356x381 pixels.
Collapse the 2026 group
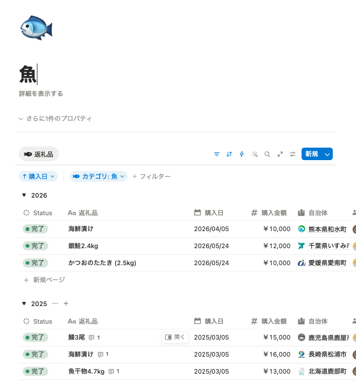tap(24, 195)
